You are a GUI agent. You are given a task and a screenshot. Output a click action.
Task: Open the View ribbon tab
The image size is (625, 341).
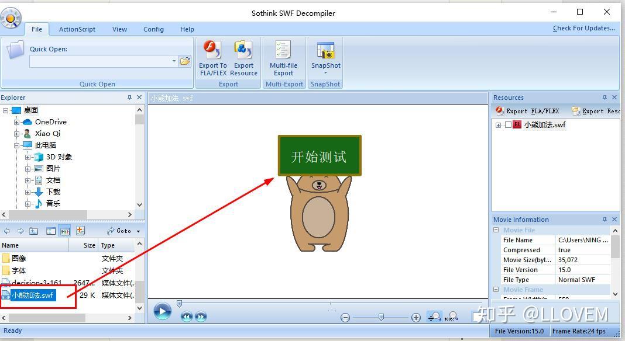119,29
